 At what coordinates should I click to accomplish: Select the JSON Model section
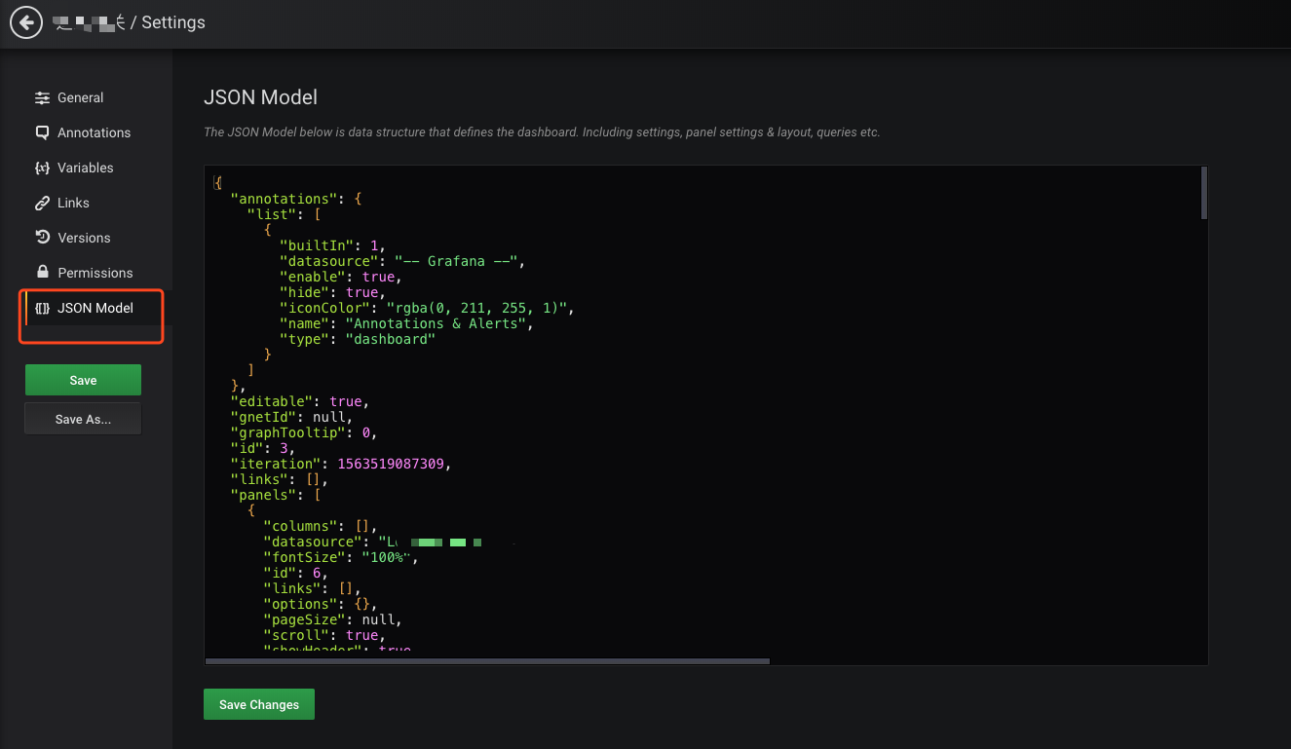pyautogui.click(x=95, y=308)
